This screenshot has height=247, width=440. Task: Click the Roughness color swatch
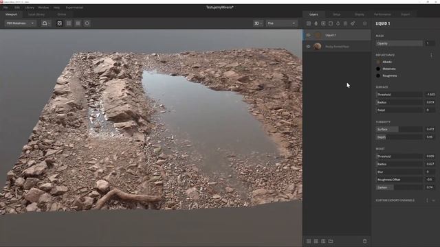pos(378,75)
